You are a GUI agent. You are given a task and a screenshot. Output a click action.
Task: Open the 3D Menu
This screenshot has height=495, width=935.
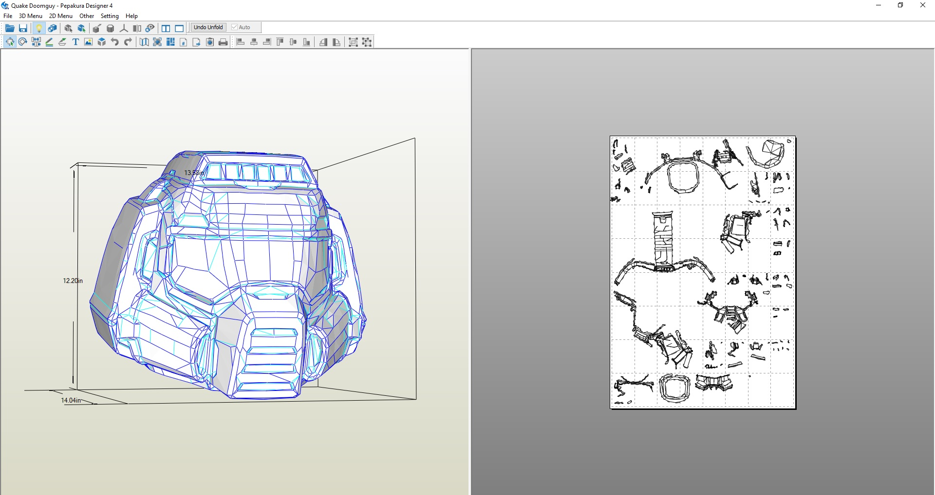(x=31, y=16)
